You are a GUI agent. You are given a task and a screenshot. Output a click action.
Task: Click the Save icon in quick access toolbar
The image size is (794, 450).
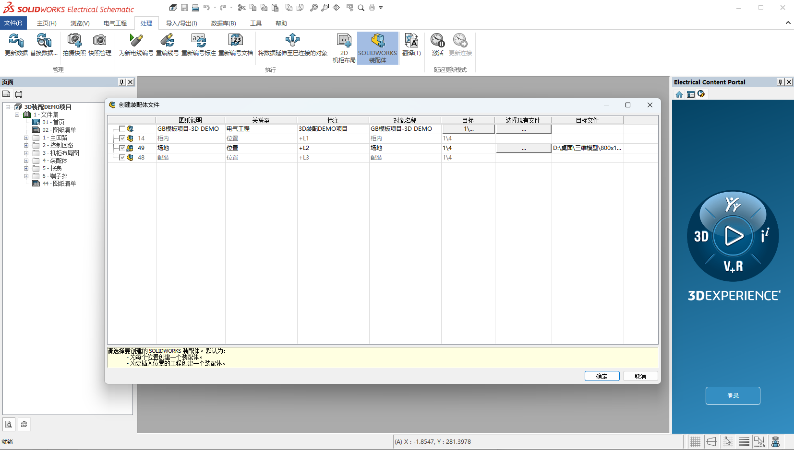(x=184, y=8)
